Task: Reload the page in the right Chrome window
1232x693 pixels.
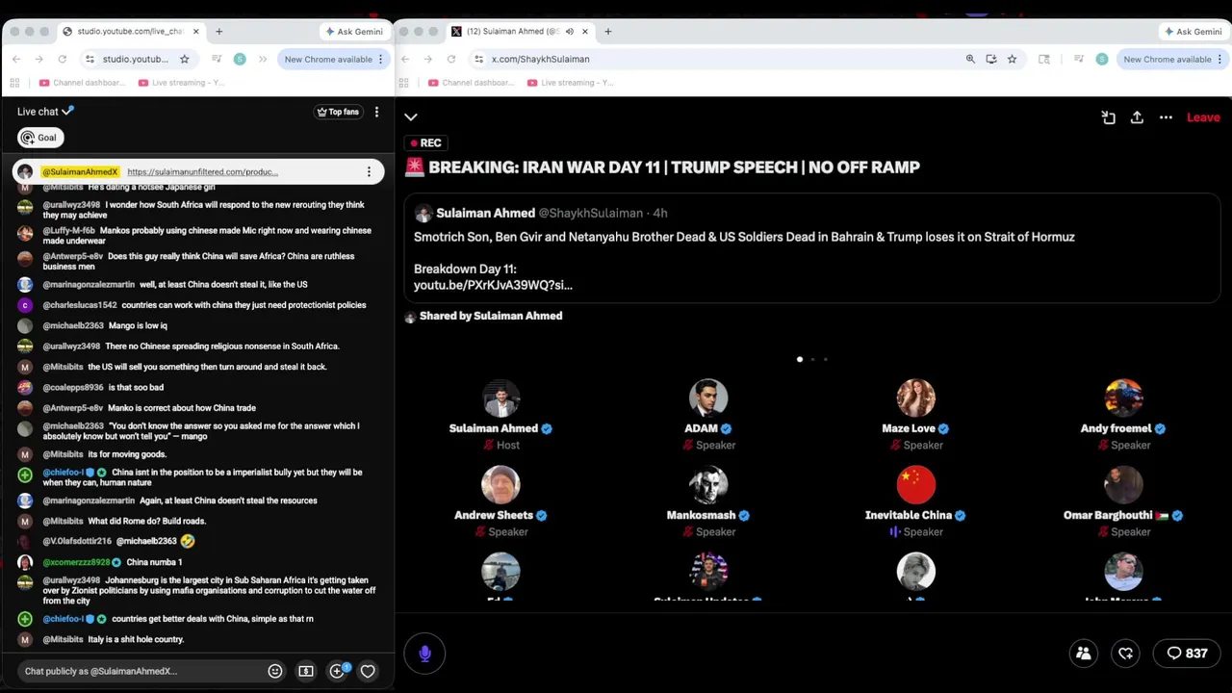Action: tap(451, 60)
